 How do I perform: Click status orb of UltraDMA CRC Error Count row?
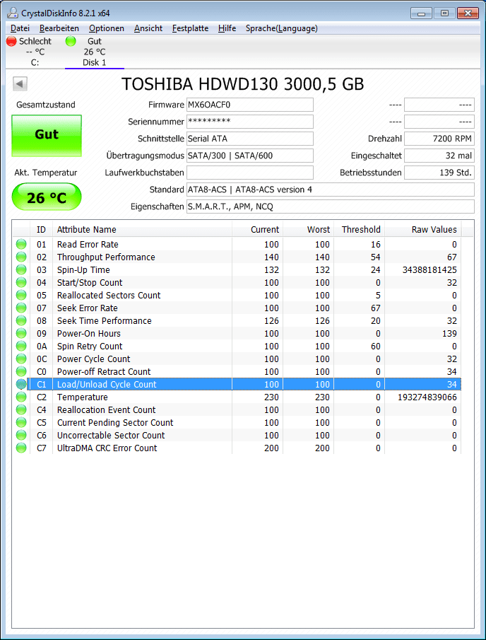tap(21, 448)
